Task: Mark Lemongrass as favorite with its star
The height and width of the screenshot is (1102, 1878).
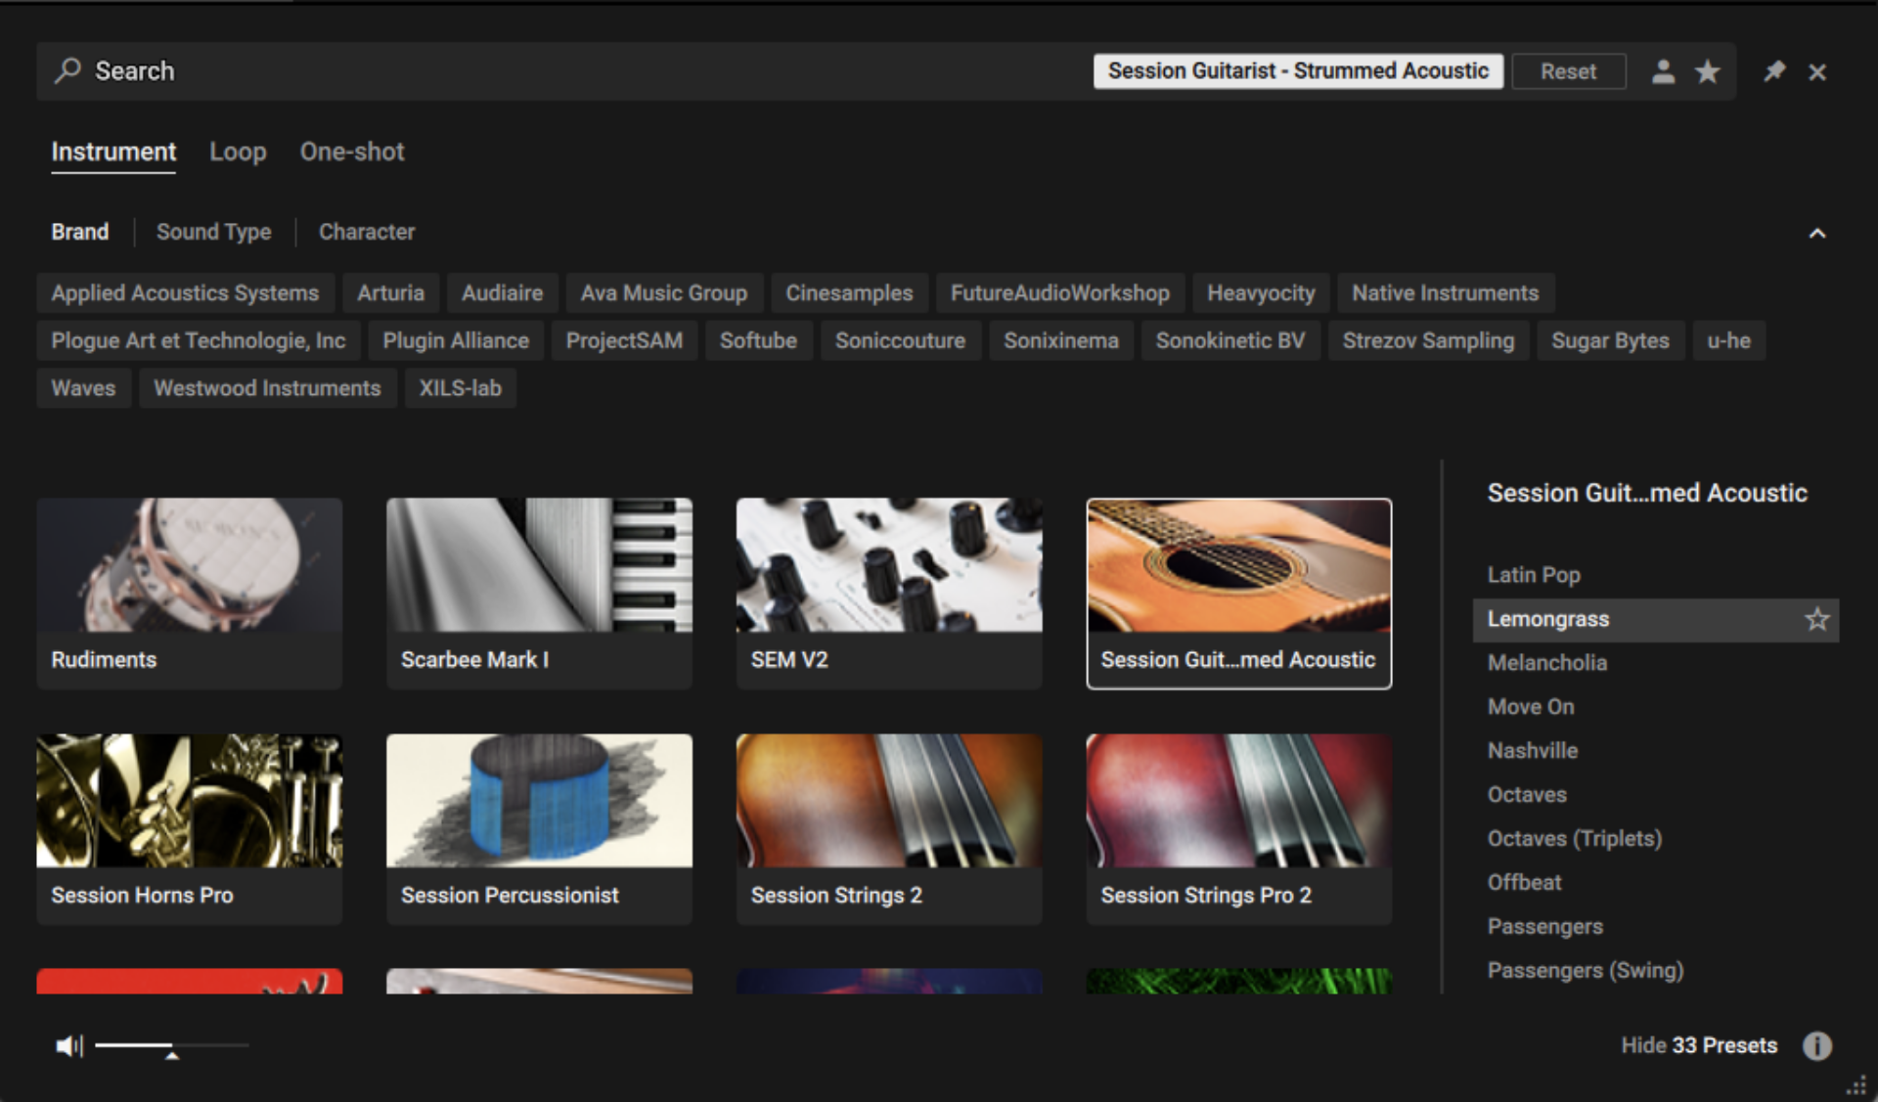Action: 1817,619
